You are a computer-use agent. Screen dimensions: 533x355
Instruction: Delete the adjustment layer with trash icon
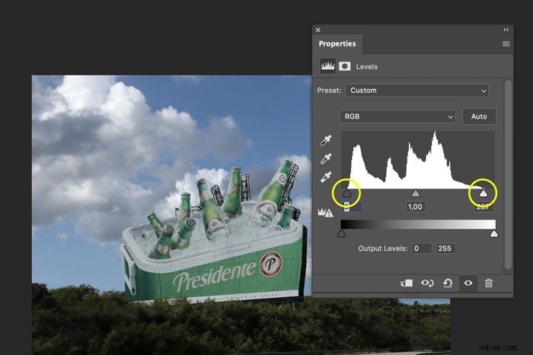[x=489, y=283]
